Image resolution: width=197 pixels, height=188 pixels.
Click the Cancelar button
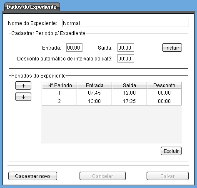tap(102, 176)
